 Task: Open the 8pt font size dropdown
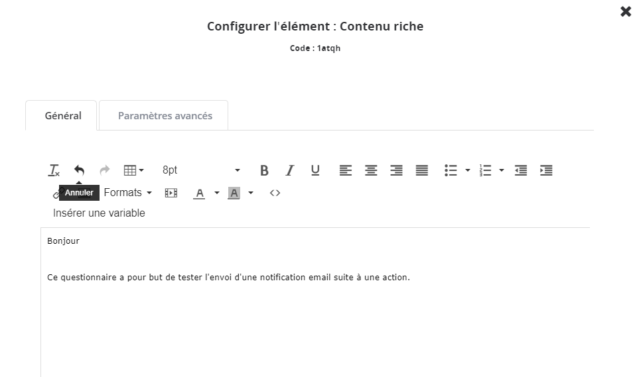coord(201,170)
